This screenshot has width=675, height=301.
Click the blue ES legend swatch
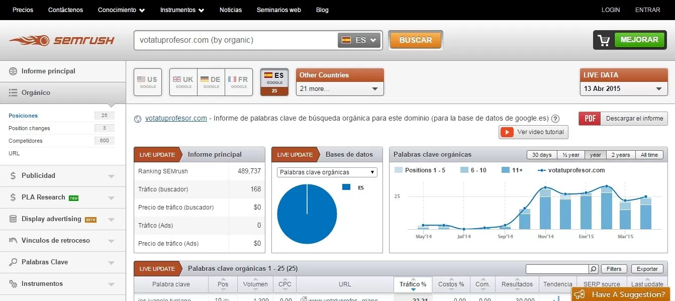coord(346,187)
